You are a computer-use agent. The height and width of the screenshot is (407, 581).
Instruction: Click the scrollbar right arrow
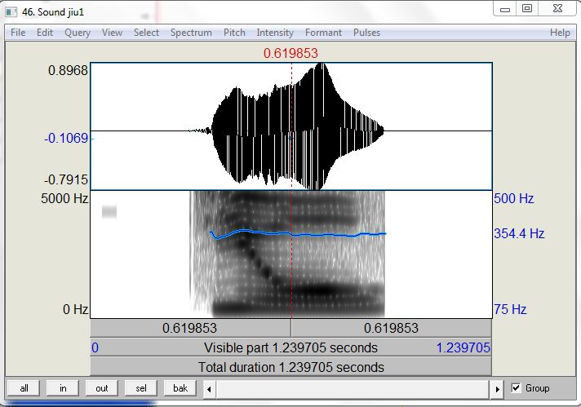[x=497, y=389]
